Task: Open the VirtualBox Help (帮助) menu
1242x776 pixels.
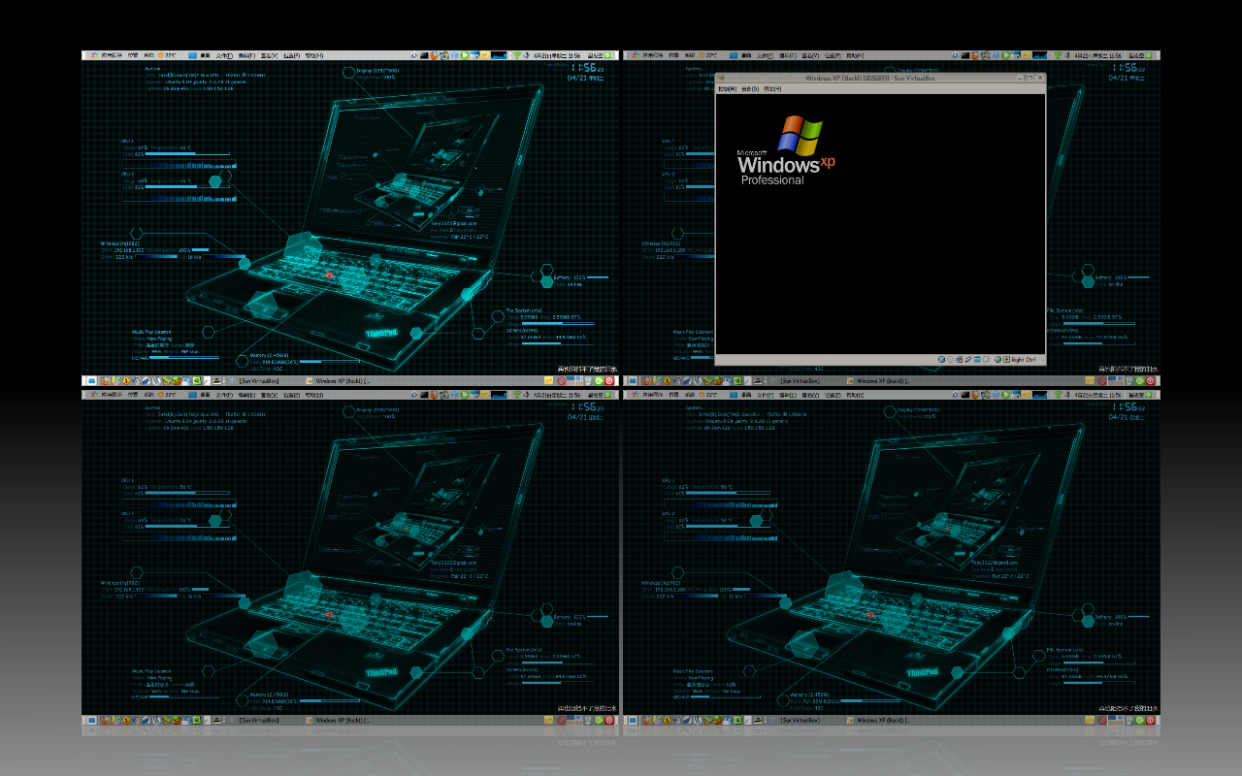Action: pos(772,88)
